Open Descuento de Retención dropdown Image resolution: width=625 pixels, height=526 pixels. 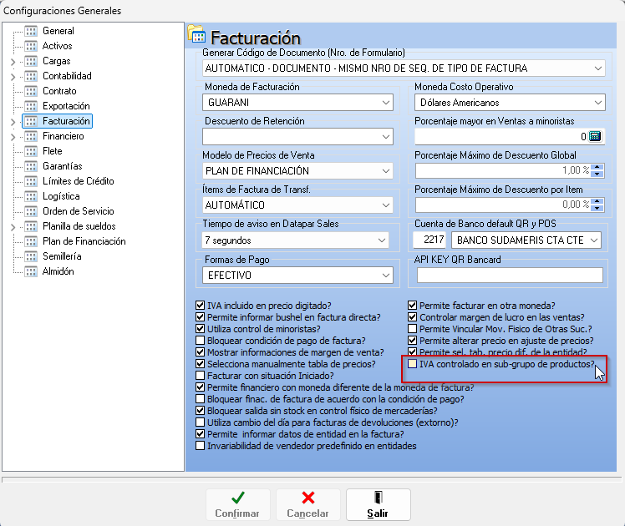pos(386,137)
